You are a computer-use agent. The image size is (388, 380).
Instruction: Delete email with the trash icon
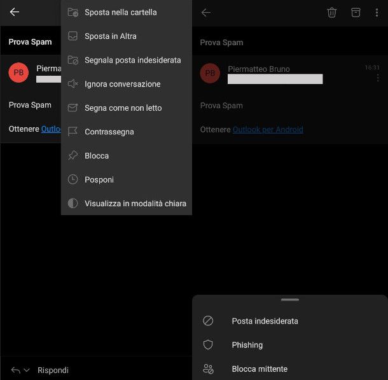(x=331, y=13)
